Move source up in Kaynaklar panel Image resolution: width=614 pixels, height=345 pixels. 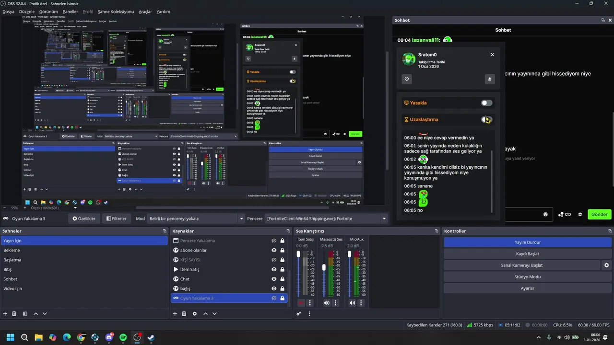point(205,314)
